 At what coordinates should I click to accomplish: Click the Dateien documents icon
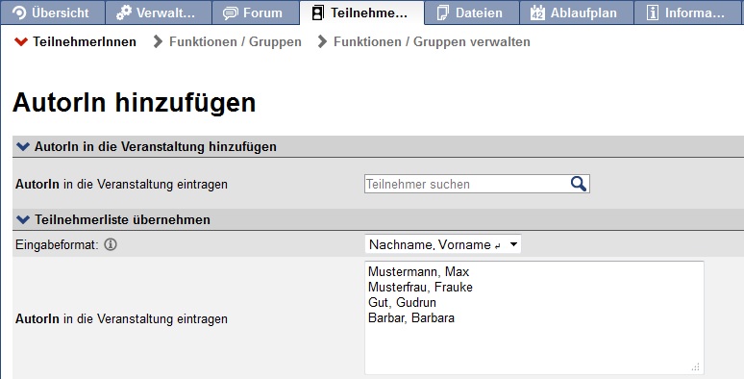[443, 13]
